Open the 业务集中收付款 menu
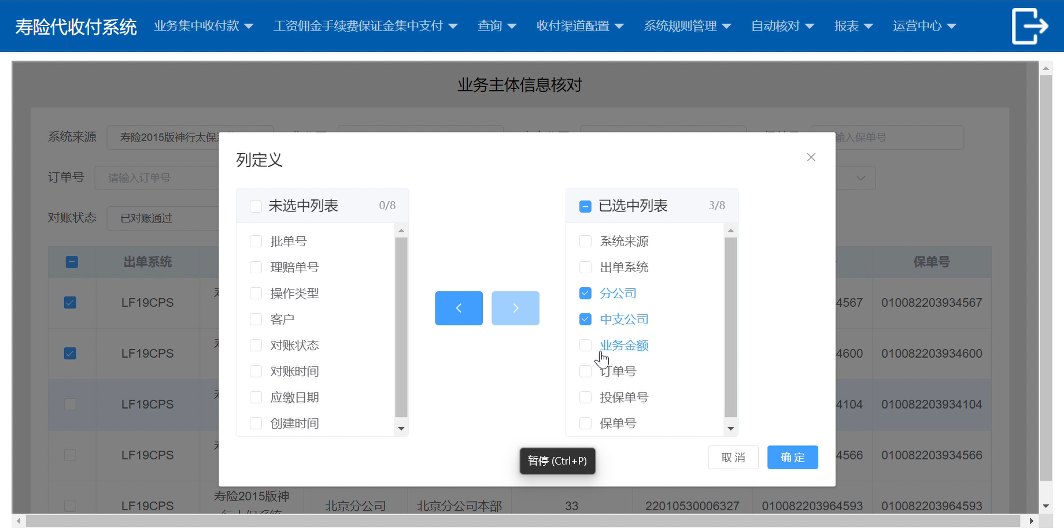Viewport: 1064px width, 531px height. pos(204,26)
